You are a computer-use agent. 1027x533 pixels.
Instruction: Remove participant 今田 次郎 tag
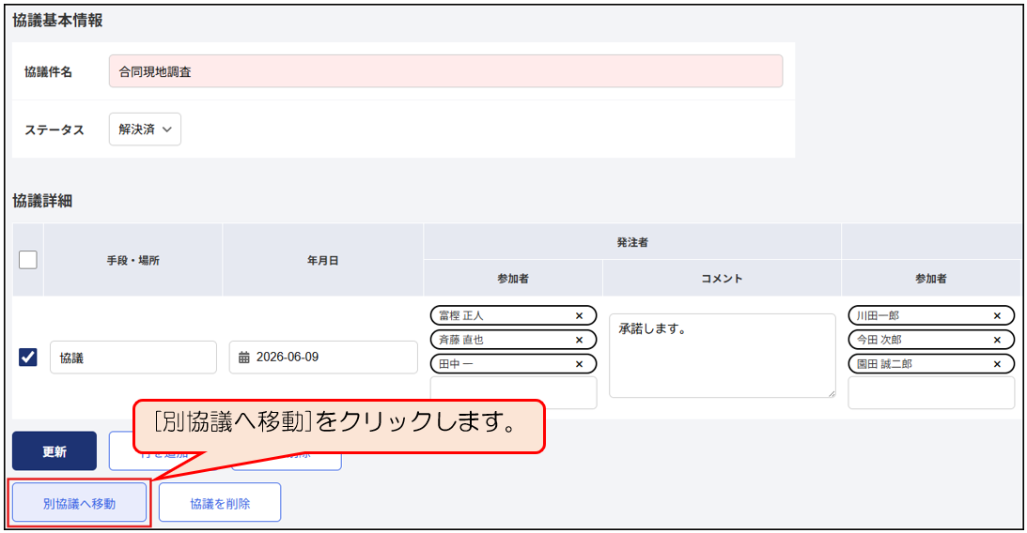pos(997,340)
